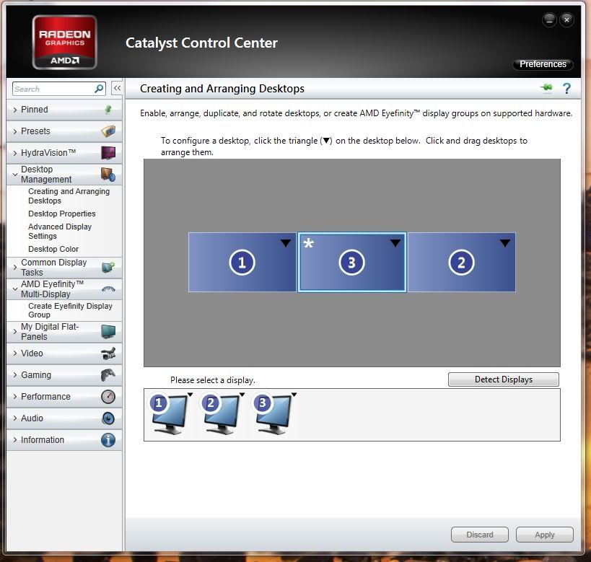Open help with the question mark icon
This screenshot has width=591, height=562.
[x=566, y=89]
